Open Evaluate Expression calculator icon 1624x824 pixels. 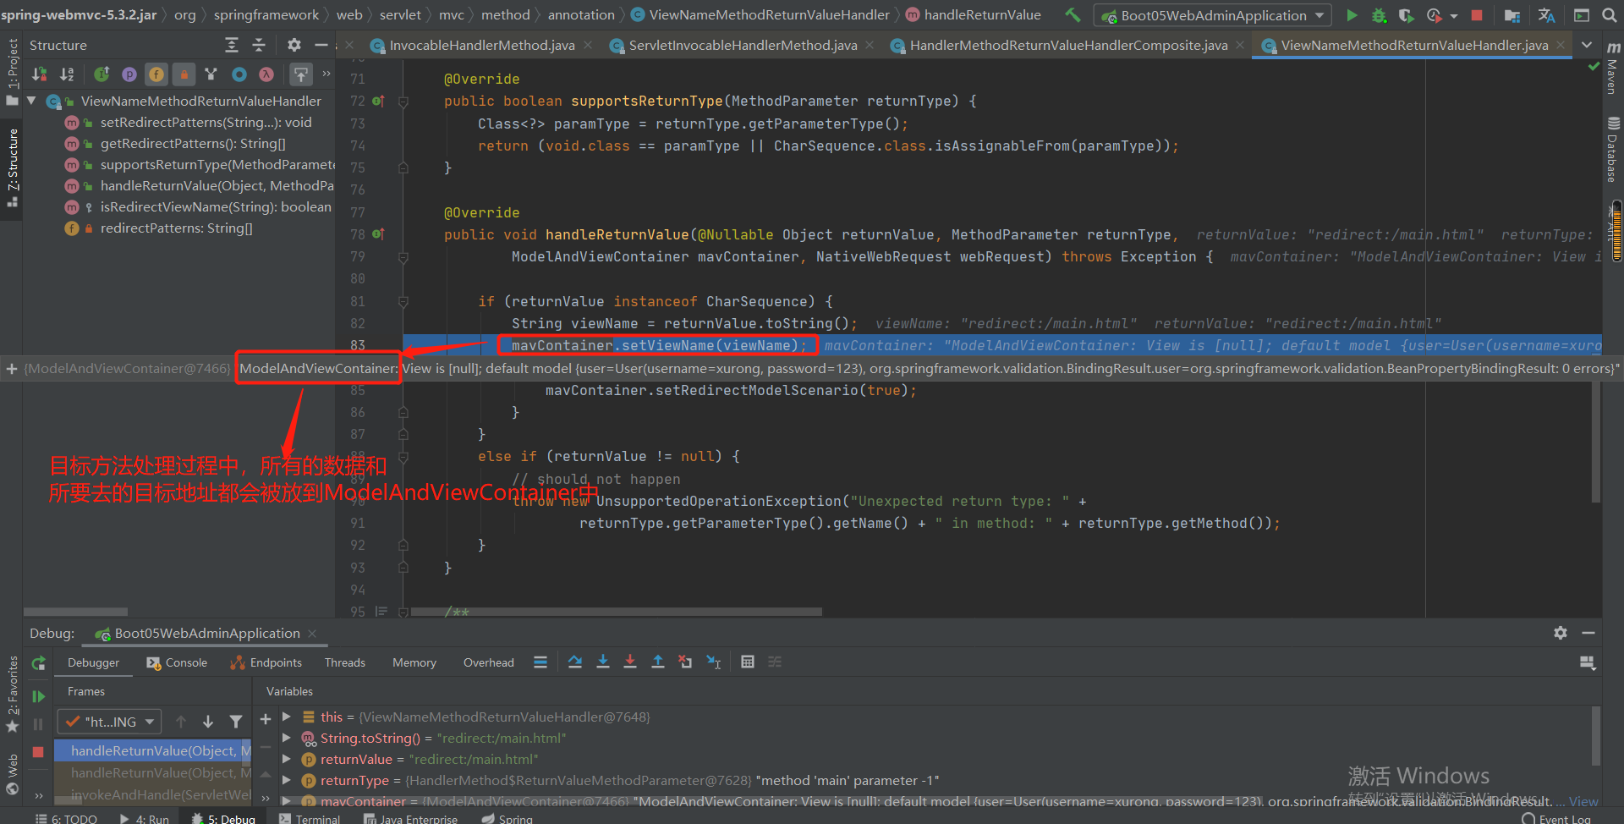748,662
